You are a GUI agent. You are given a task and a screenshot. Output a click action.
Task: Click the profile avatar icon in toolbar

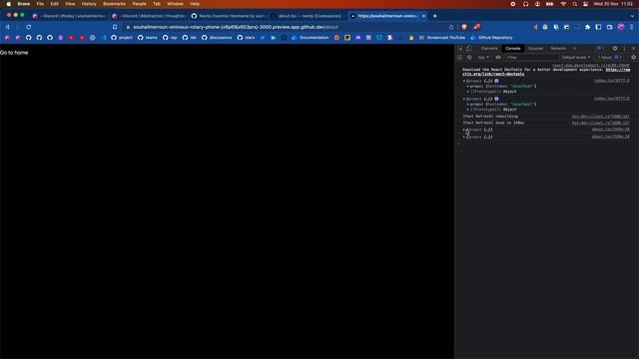click(621, 27)
